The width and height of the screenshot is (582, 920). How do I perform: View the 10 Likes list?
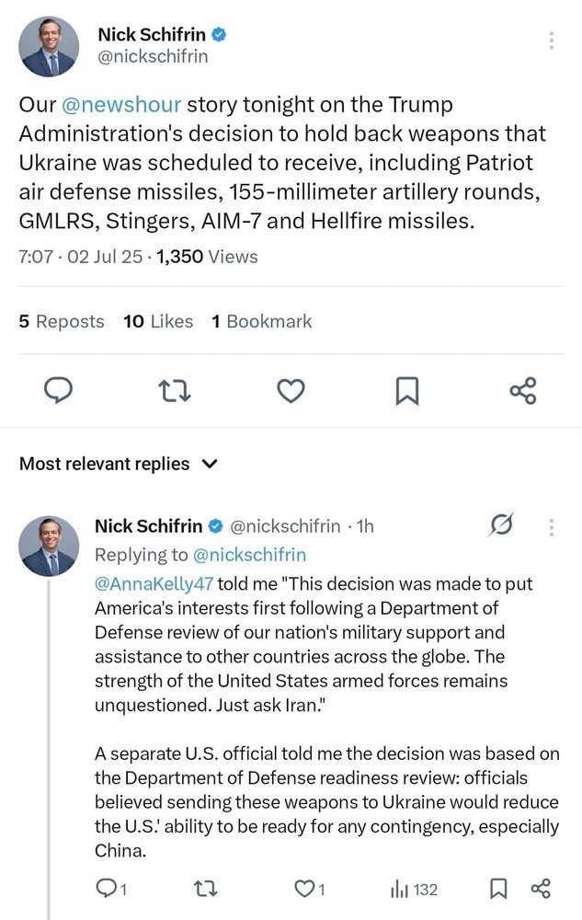(158, 321)
